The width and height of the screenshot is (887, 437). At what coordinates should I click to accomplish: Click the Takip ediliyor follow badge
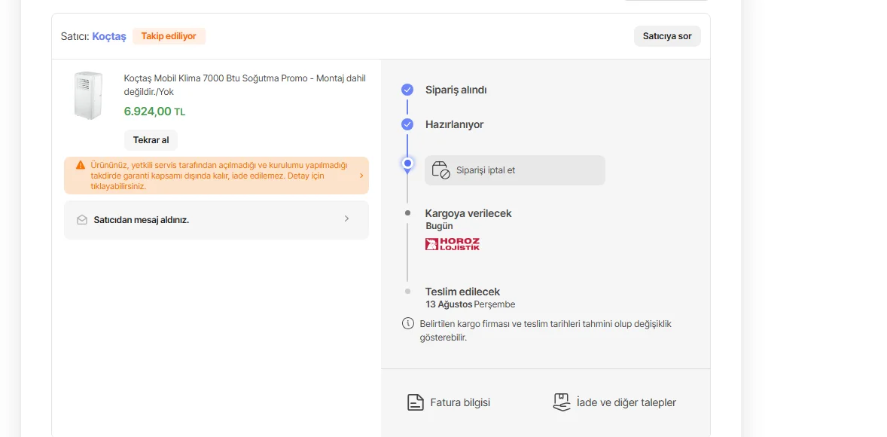[x=169, y=36]
